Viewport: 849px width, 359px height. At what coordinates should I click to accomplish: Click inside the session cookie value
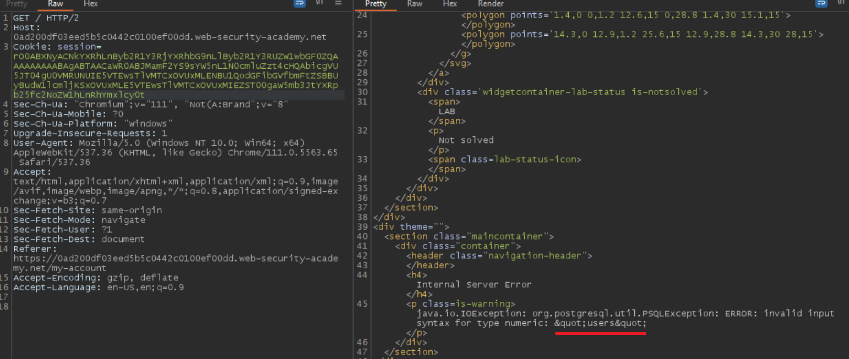pos(176,75)
